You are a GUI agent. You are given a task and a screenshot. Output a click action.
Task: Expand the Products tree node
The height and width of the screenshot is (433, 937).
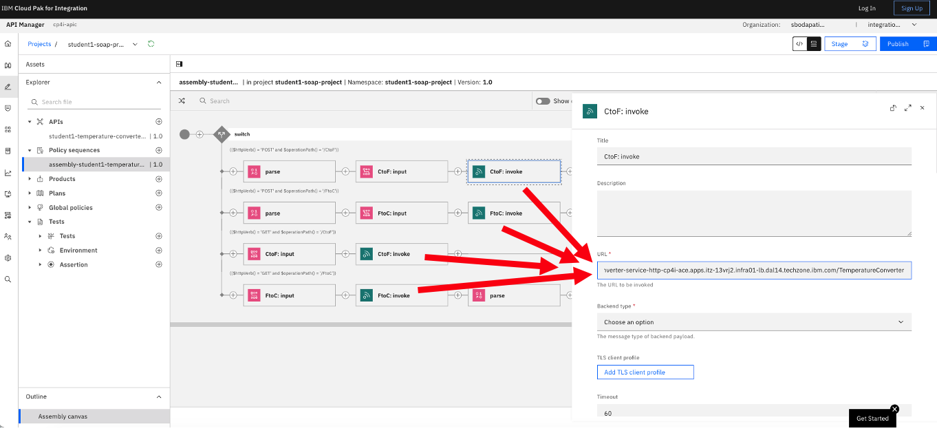coord(30,179)
